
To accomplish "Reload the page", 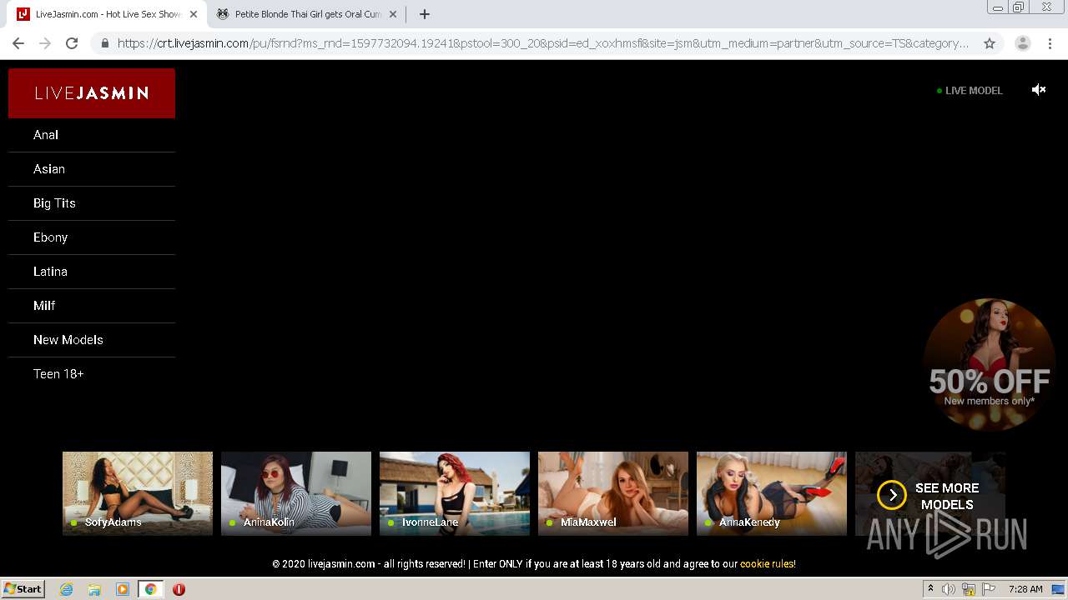I will (x=72, y=43).
